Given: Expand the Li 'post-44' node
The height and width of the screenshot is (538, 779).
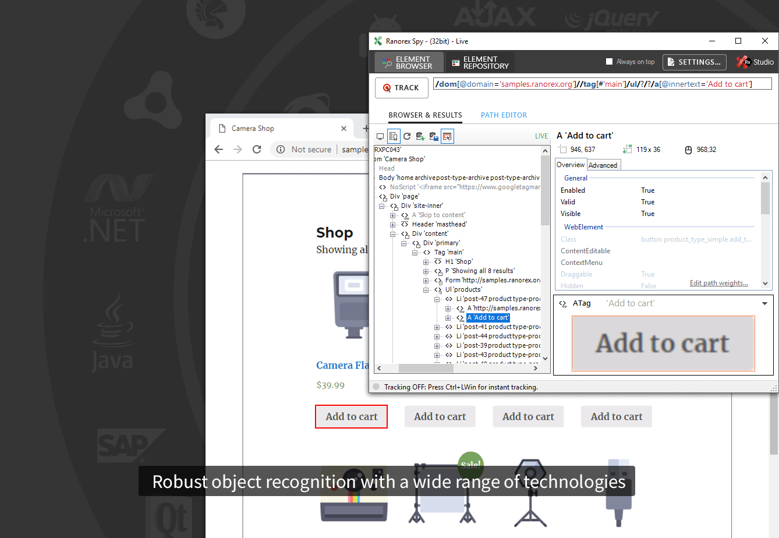Looking at the screenshot, I should tap(437, 336).
